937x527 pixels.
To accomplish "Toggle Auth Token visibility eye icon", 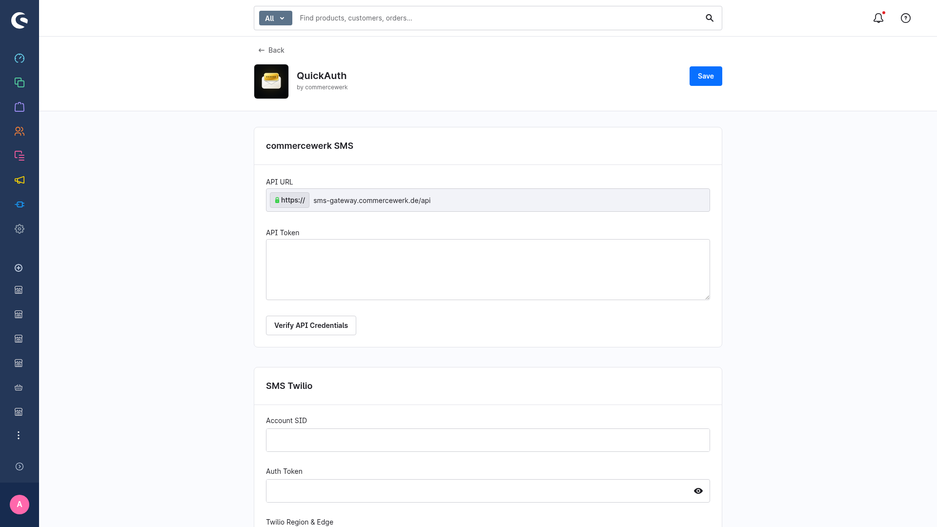I will (698, 491).
